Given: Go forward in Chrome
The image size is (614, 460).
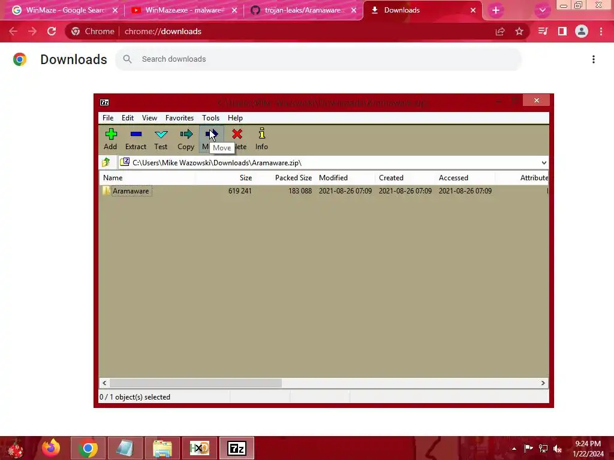Looking at the screenshot, I should click(x=32, y=31).
